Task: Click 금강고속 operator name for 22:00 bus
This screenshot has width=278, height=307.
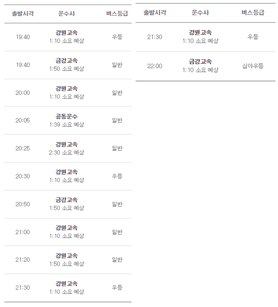Action: 200,62
